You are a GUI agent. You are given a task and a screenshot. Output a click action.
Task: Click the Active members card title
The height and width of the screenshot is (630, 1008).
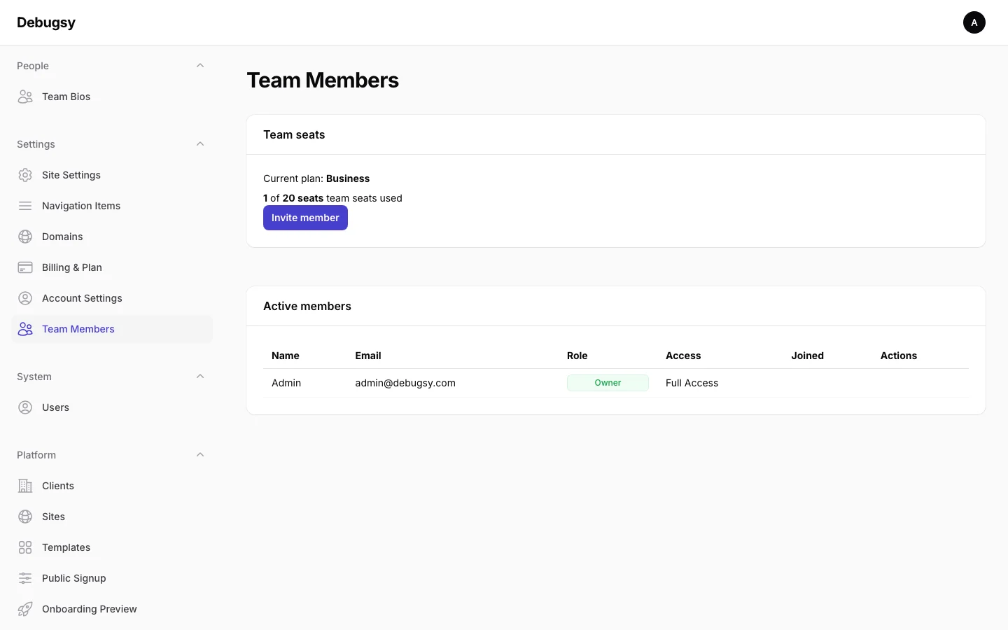coord(307,306)
